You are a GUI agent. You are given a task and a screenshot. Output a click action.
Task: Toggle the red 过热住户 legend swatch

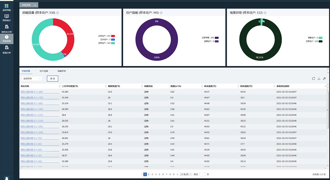pos(113,36)
